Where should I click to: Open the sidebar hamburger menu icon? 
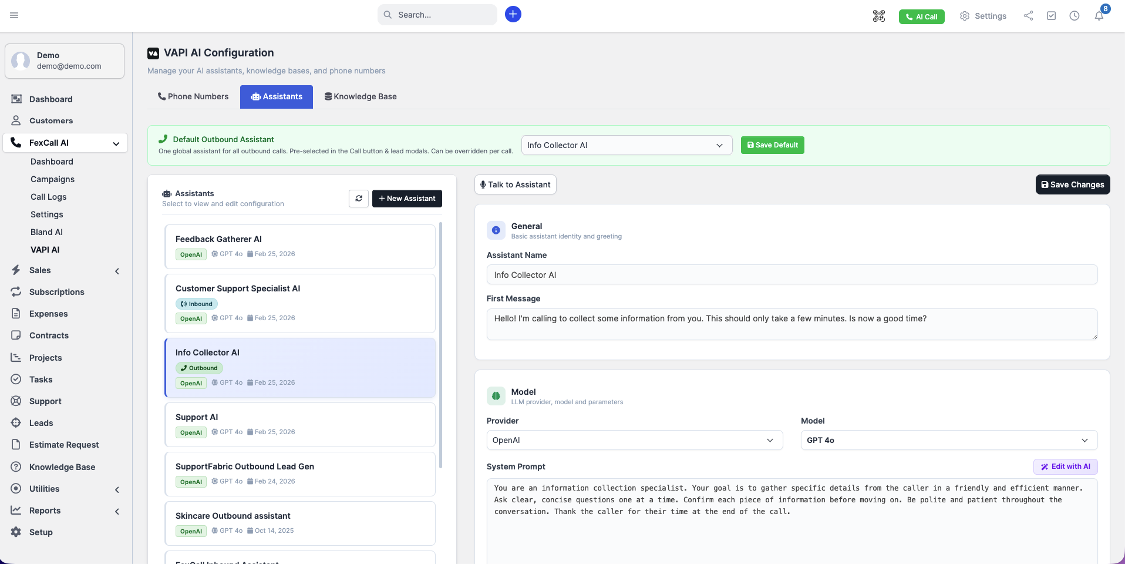15,15
